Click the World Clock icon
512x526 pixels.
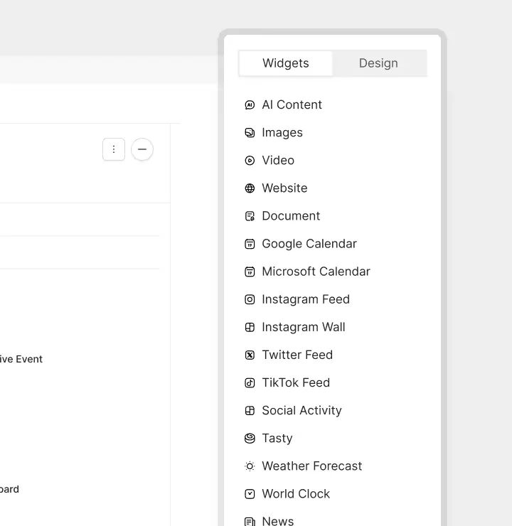click(250, 494)
